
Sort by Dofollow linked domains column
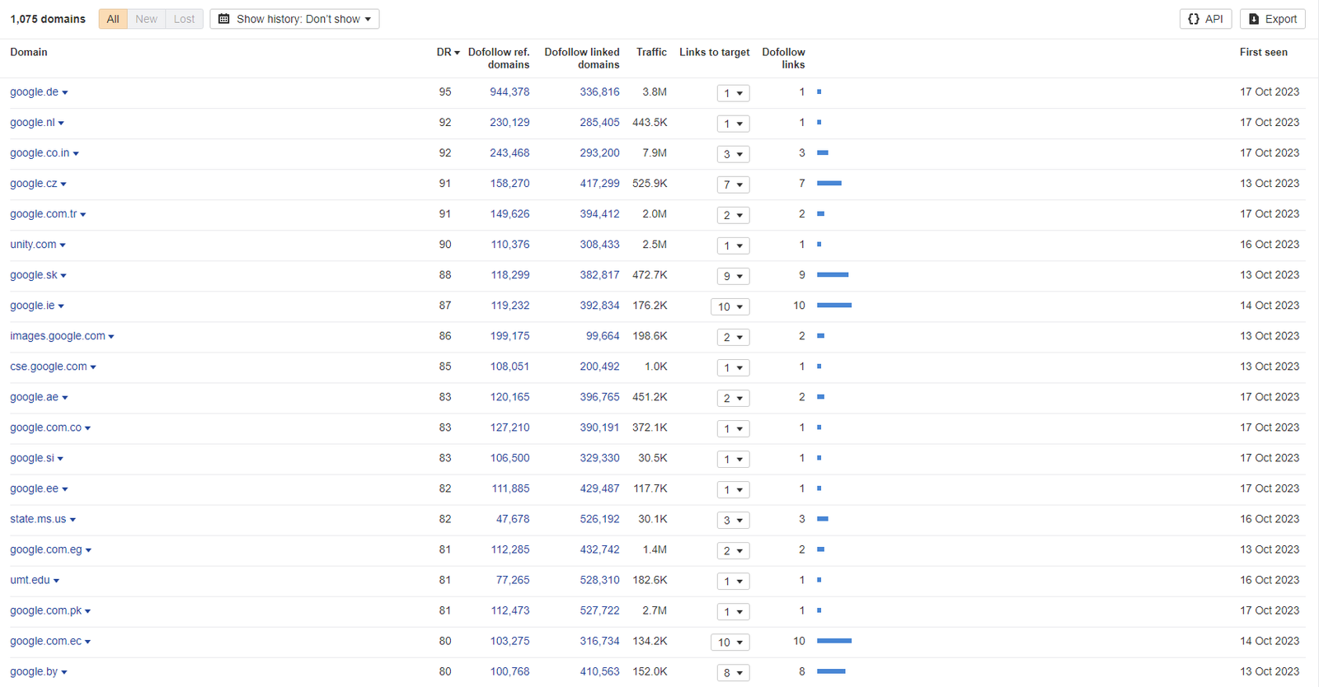click(x=582, y=58)
